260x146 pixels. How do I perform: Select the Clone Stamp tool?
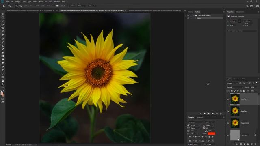coord(3,45)
